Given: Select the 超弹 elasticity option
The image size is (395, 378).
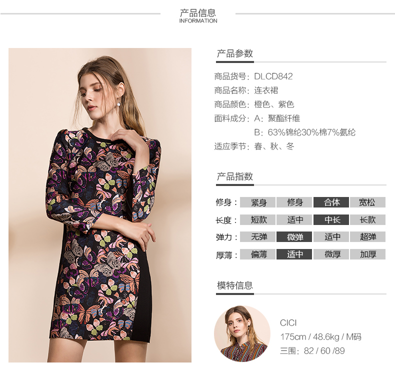Looking at the screenshot, I should (x=367, y=236).
